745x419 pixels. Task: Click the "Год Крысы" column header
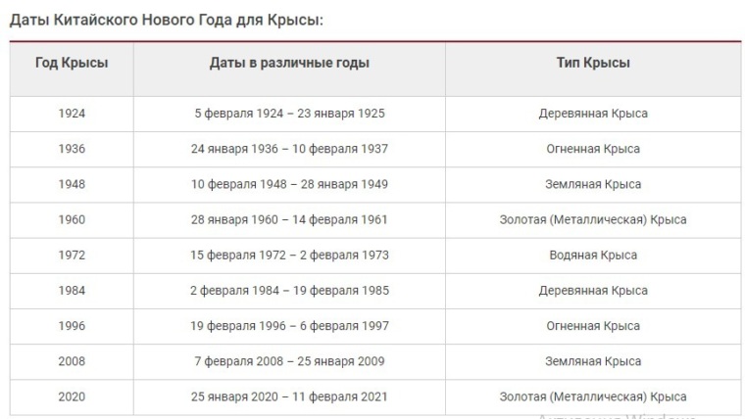[x=72, y=63]
